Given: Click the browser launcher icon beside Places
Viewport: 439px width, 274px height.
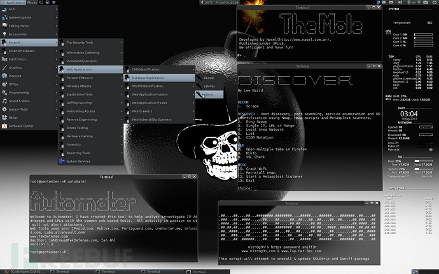Looking at the screenshot, I should (48, 3).
